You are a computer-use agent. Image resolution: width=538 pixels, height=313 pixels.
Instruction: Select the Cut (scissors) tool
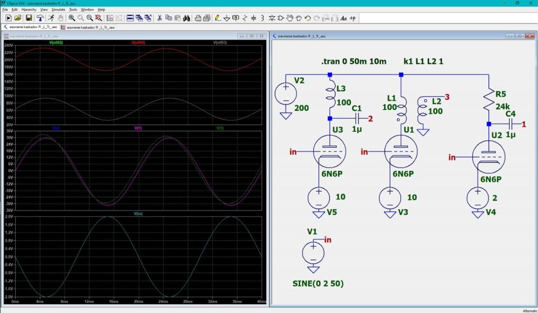pyautogui.click(x=159, y=18)
